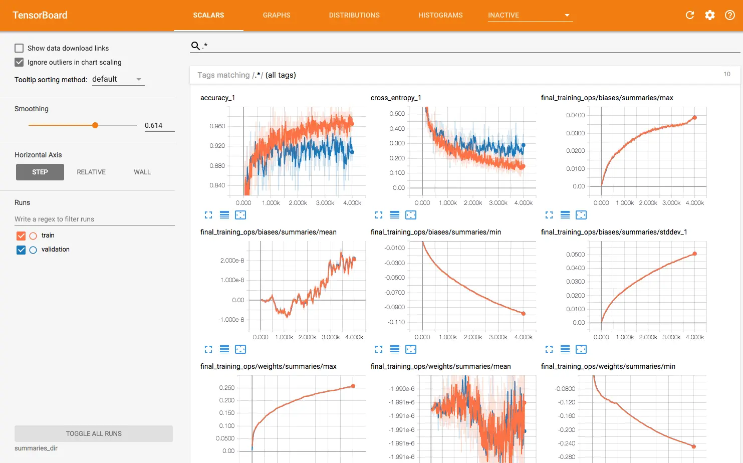Select the train run radio circle
Screen dimensions: 743x463
click(33, 236)
